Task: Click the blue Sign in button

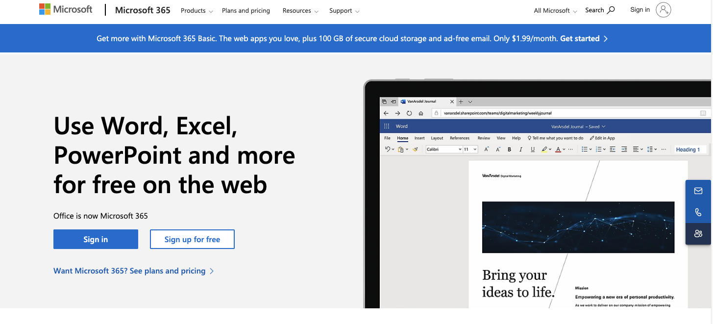Action: [96, 239]
